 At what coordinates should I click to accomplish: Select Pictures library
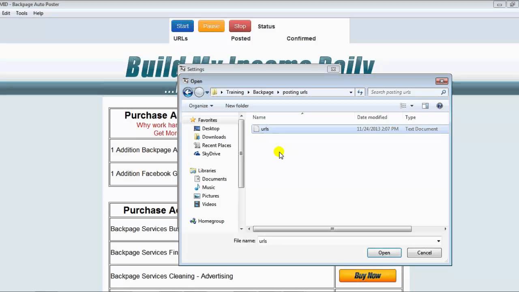(x=210, y=196)
